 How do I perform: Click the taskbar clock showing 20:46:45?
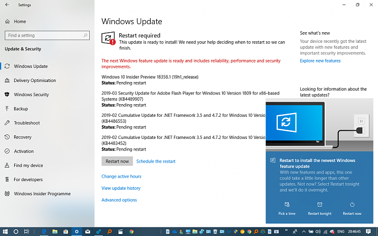coord(354,231)
